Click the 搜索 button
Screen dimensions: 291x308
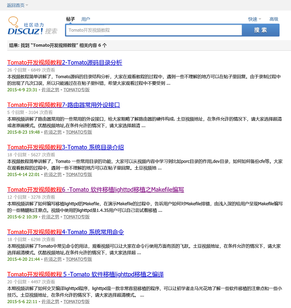[260, 30]
